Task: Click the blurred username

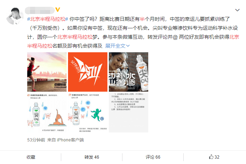Action: click(x=40, y=10)
